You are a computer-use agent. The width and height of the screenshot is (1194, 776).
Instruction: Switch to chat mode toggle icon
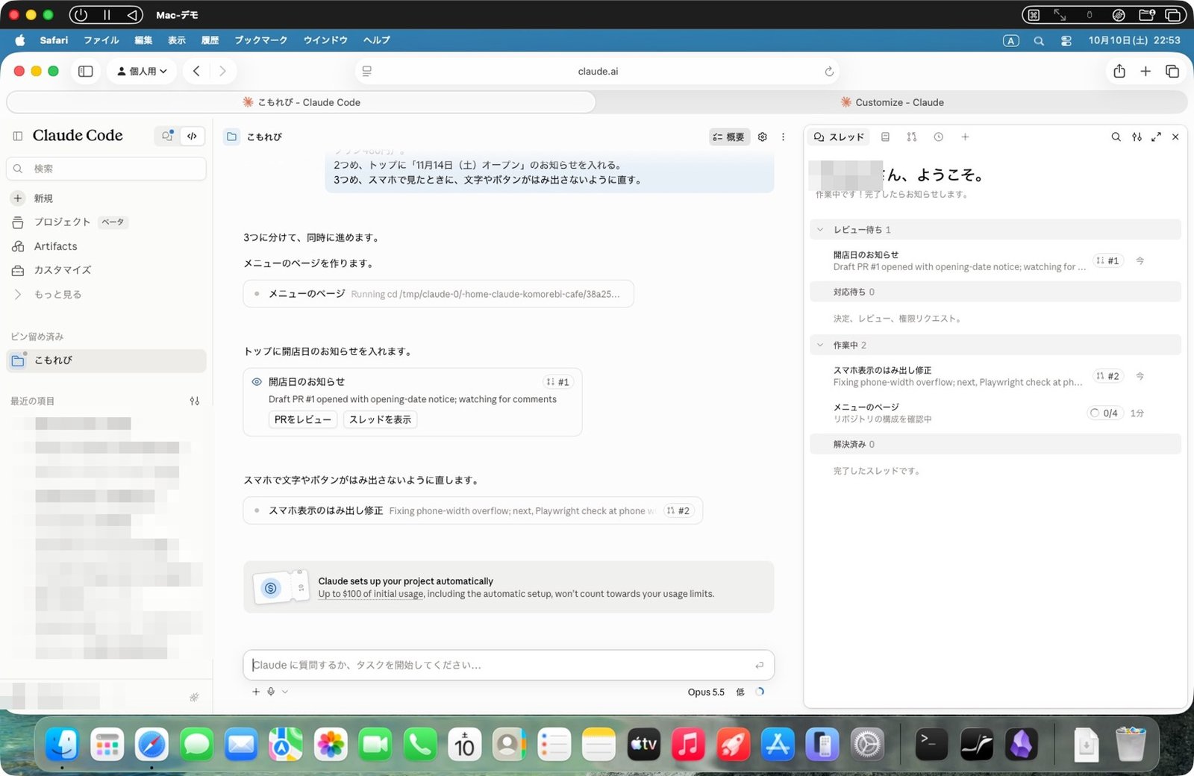point(167,136)
